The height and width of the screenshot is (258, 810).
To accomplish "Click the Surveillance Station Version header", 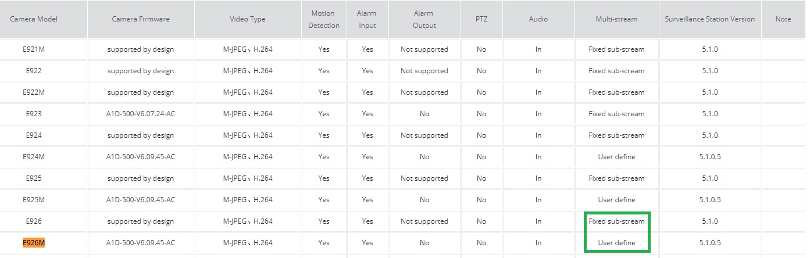I will pyautogui.click(x=710, y=19).
